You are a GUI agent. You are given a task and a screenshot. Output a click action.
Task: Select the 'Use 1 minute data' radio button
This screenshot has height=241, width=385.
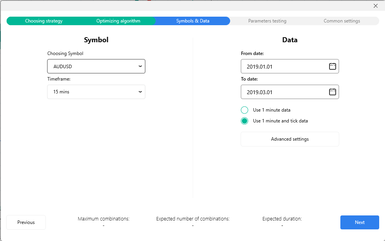click(x=245, y=110)
